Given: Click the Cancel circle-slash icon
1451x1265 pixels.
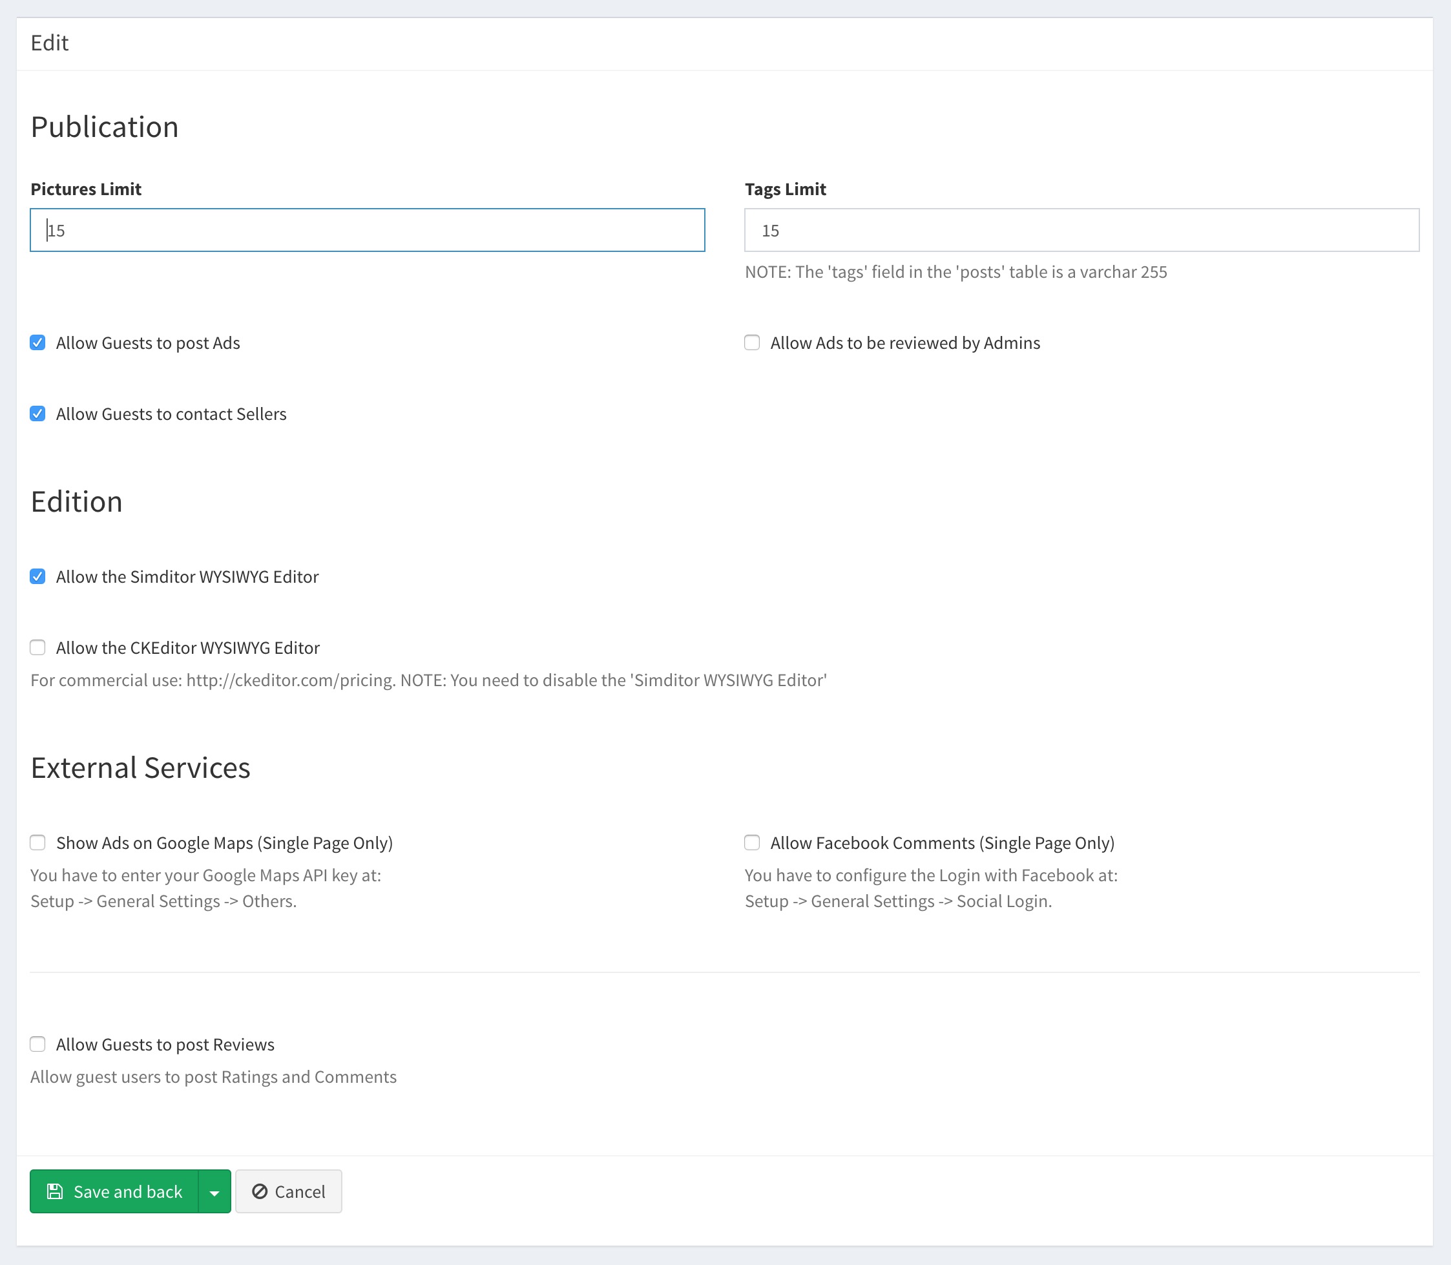Looking at the screenshot, I should 260,1191.
